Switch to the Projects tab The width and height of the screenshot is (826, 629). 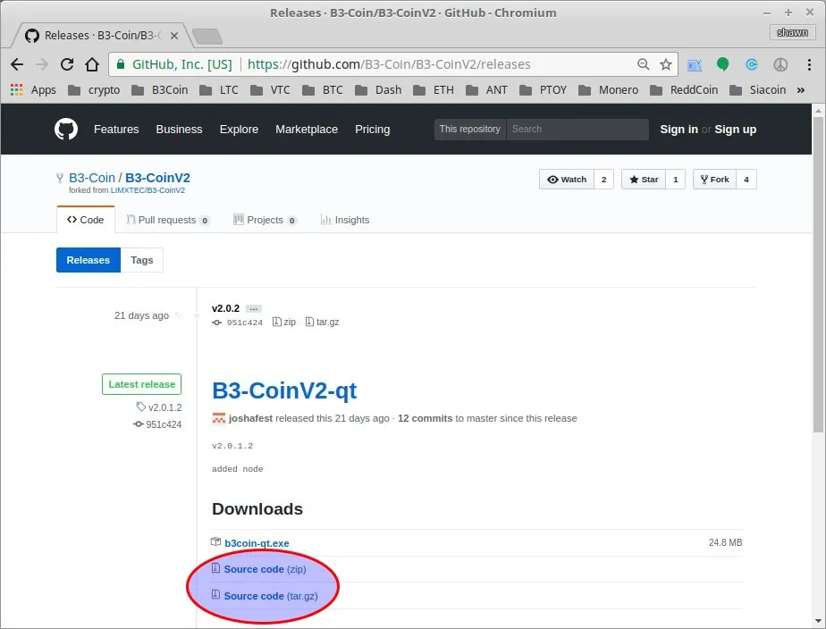coord(265,220)
